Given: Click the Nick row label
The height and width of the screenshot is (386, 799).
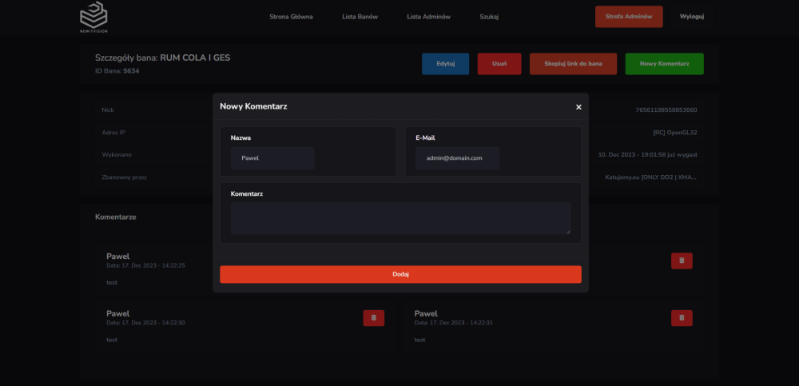Looking at the screenshot, I should [108, 110].
